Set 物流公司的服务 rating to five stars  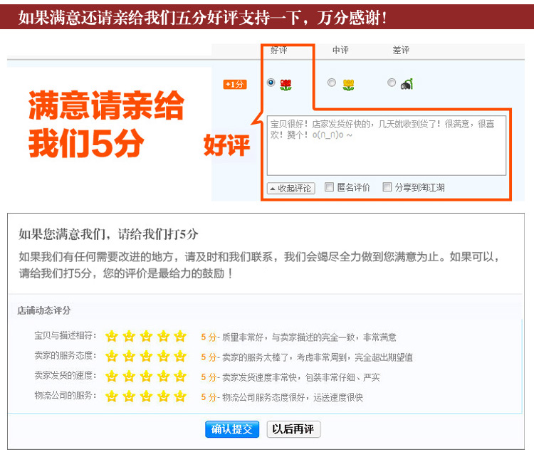(180, 396)
